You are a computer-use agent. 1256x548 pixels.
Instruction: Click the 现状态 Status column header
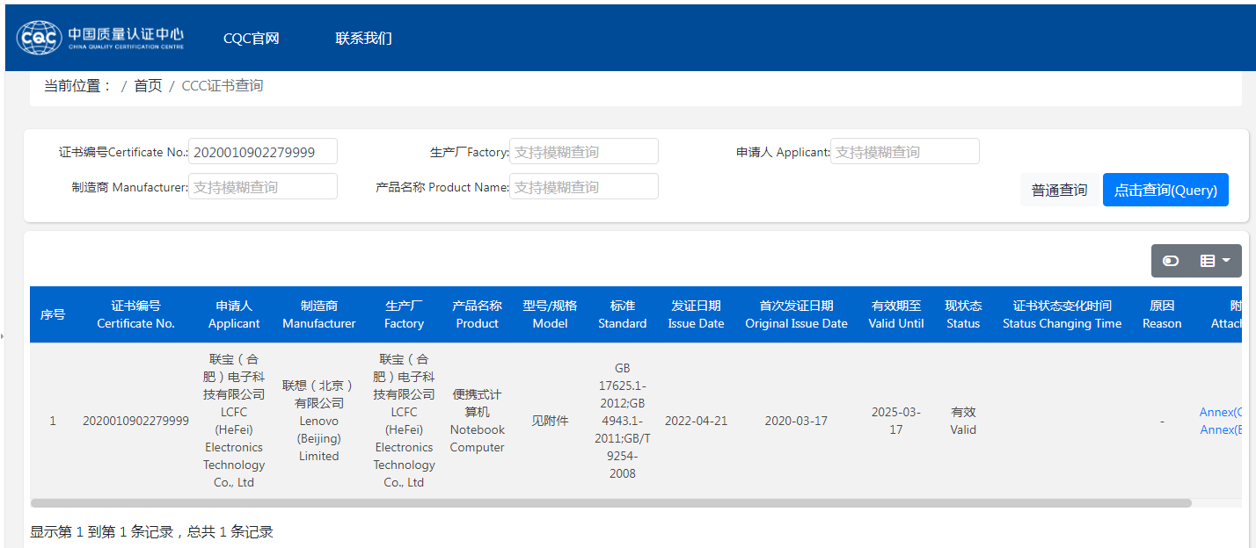click(x=963, y=314)
